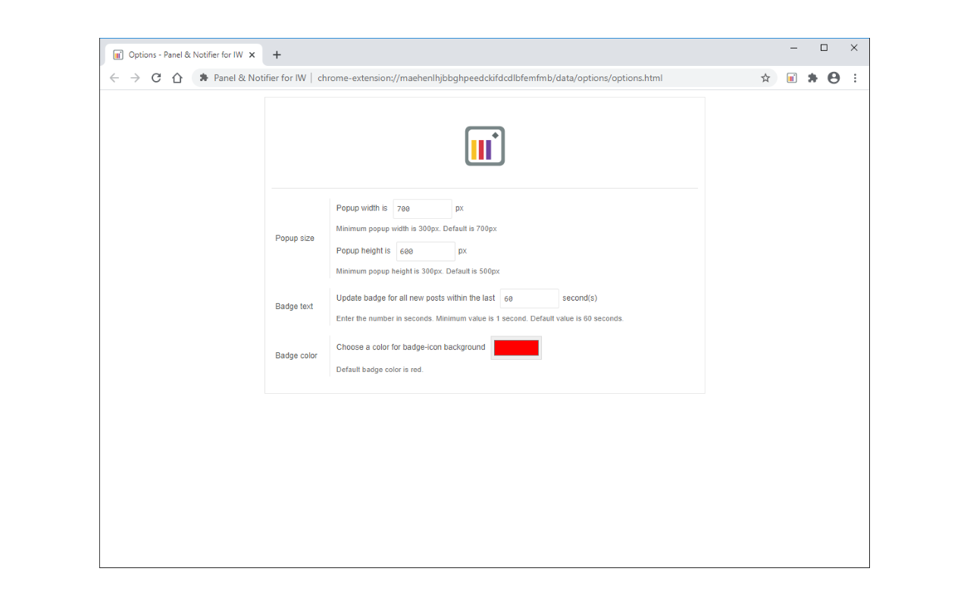Screen dimensions: 970x606
Task: Click the browser back arrow
Action: point(114,77)
